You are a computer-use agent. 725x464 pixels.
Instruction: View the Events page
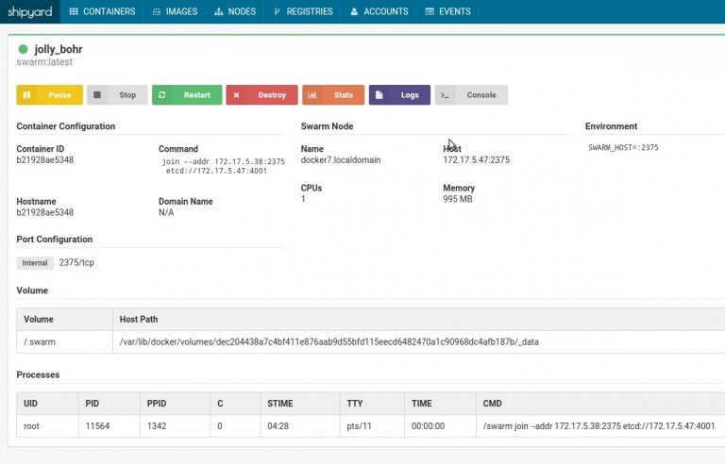(x=447, y=11)
